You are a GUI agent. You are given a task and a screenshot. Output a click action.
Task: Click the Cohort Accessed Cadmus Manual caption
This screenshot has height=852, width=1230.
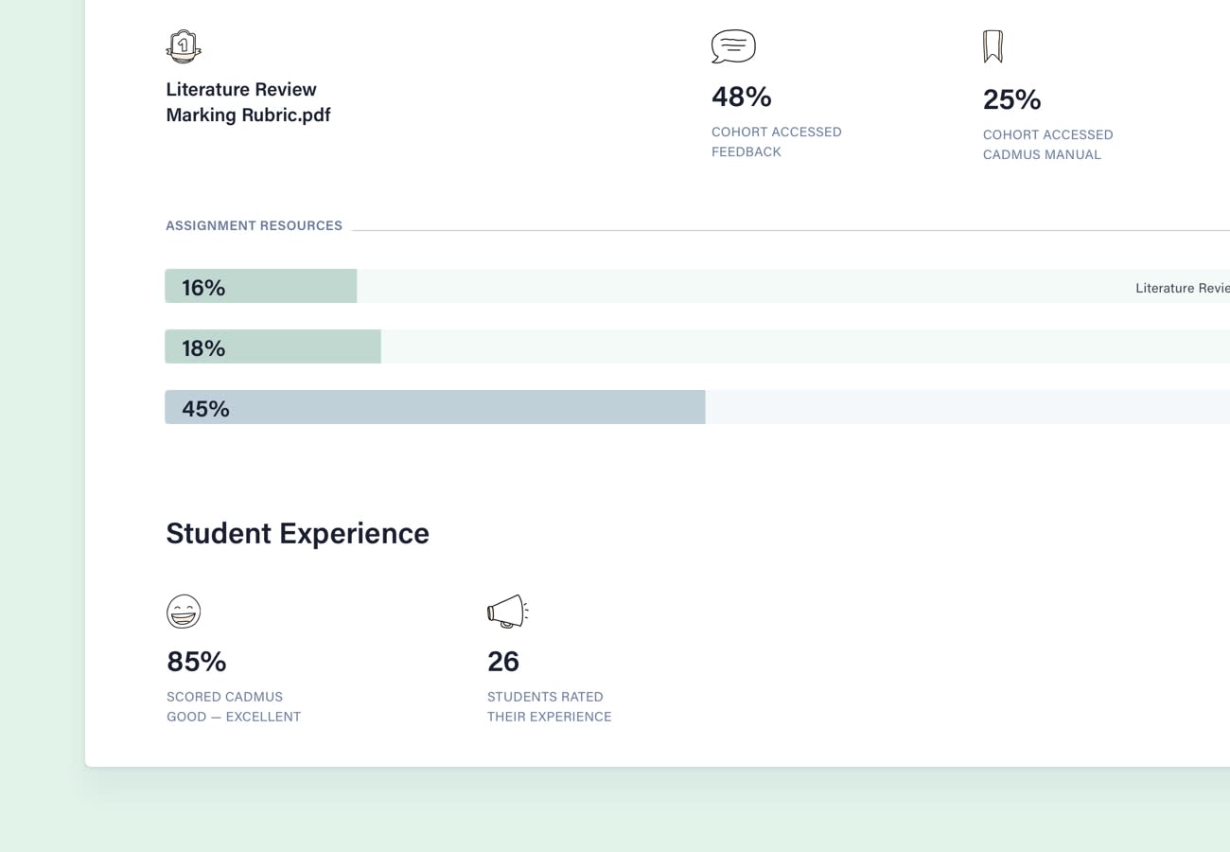point(1047,145)
